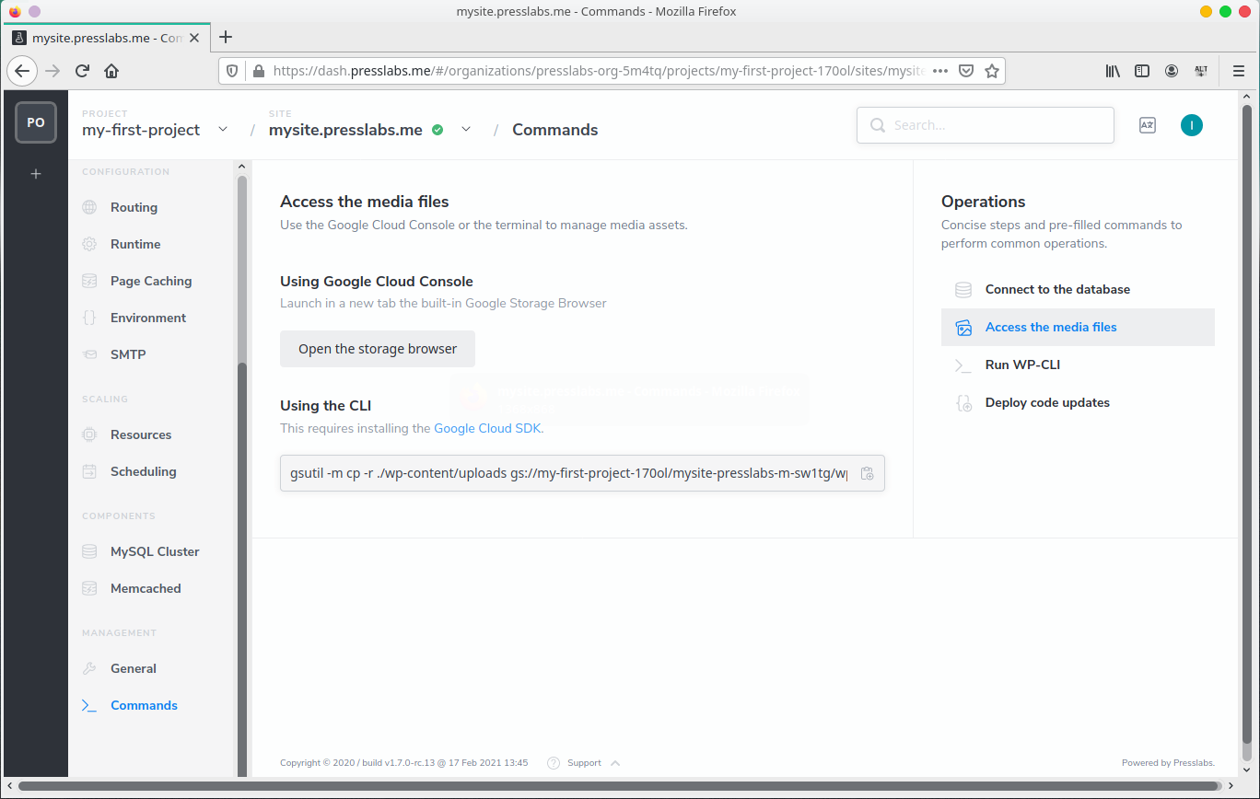The image size is (1260, 799).
Task: Click the MySQL Cluster database icon
Action: click(89, 551)
